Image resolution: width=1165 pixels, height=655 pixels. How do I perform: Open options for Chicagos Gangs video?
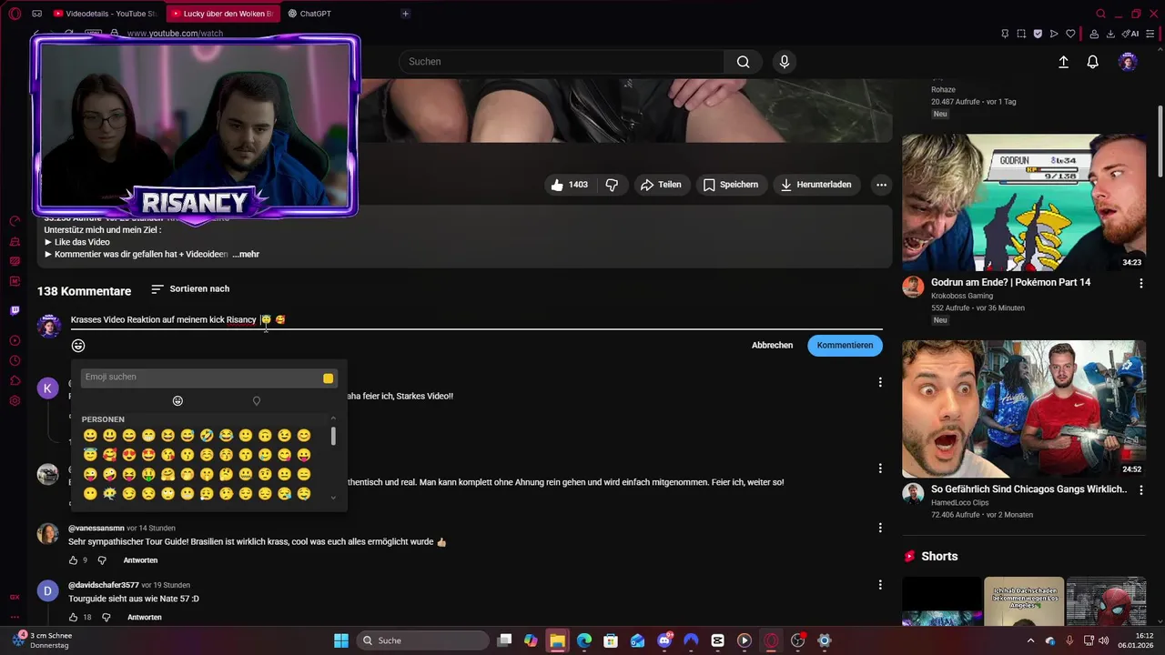click(1140, 490)
